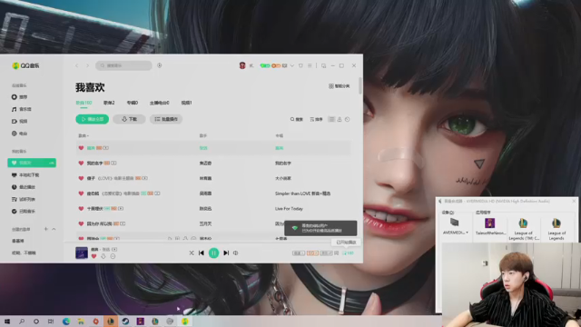Switch to the 主播电台 tab
This screenshot has width=581, height=327.
pos(160,103)
